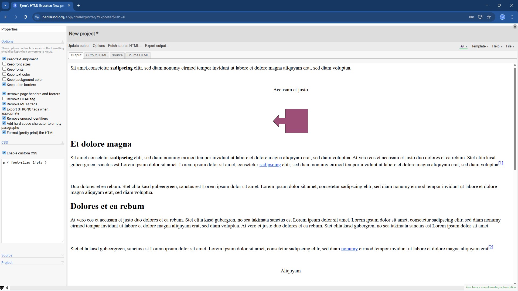Click inside the custom CSS text area
The height and width of the screenshot is (291, 518).
tap(33, 201)
